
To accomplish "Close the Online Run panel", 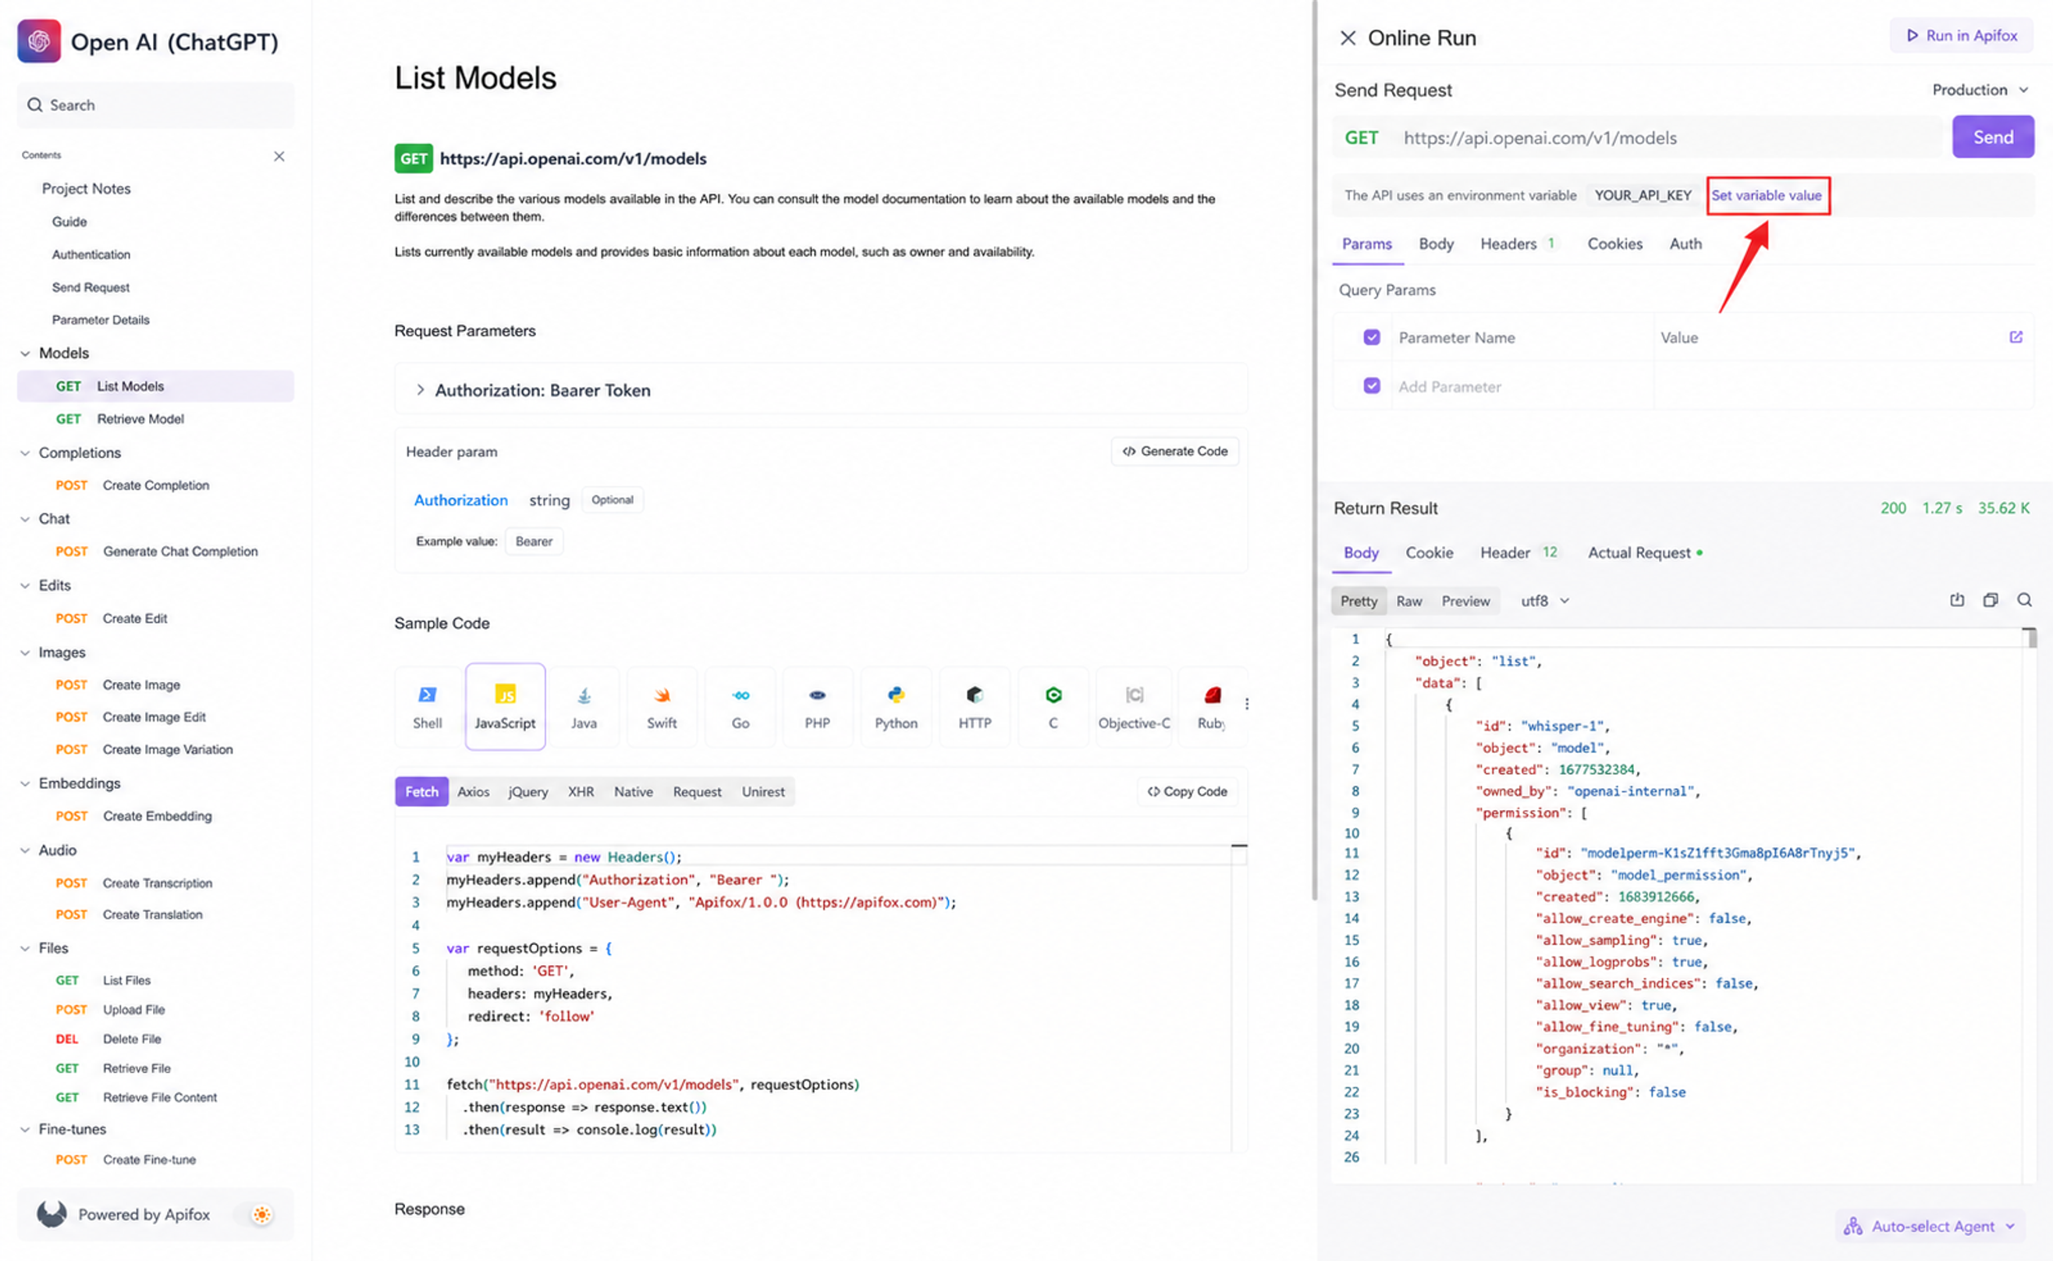I will [x=1348, y=37].
